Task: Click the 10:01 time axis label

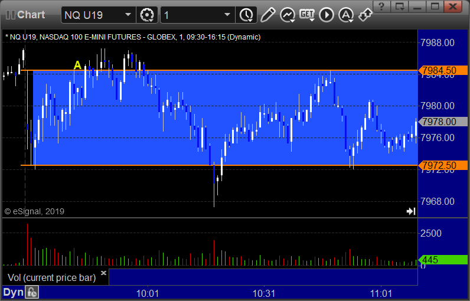Action: coord(147,293)
